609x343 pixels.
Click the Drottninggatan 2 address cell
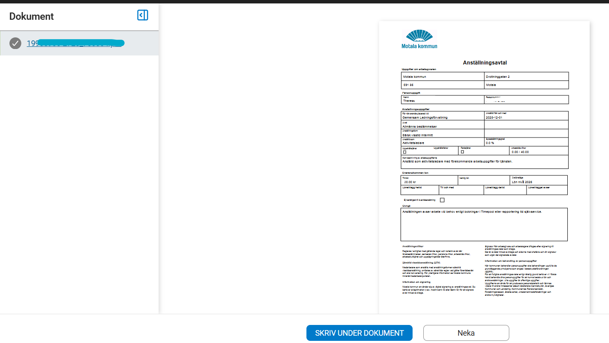[x=526, y=77]
